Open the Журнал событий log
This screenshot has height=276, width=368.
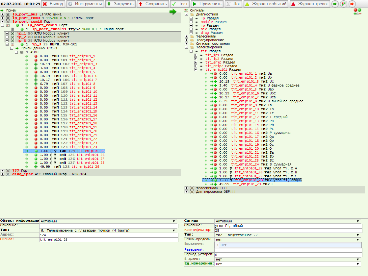pos(266,4)
